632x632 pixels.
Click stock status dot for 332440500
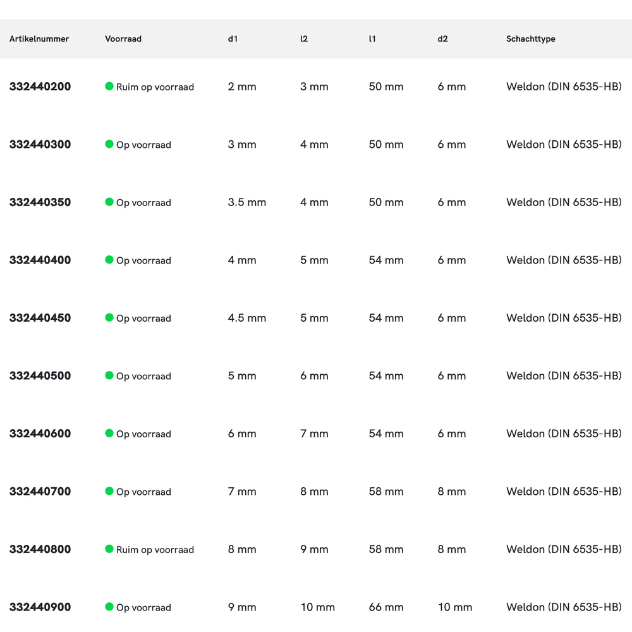[x=109, y=375]
